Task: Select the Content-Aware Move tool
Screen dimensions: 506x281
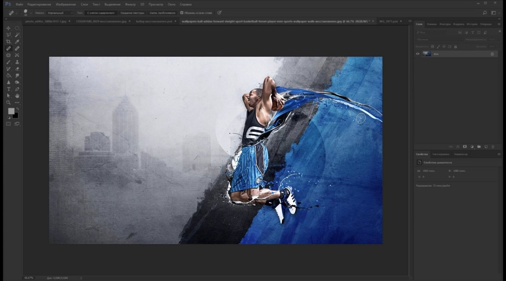Action: point(17,55)
